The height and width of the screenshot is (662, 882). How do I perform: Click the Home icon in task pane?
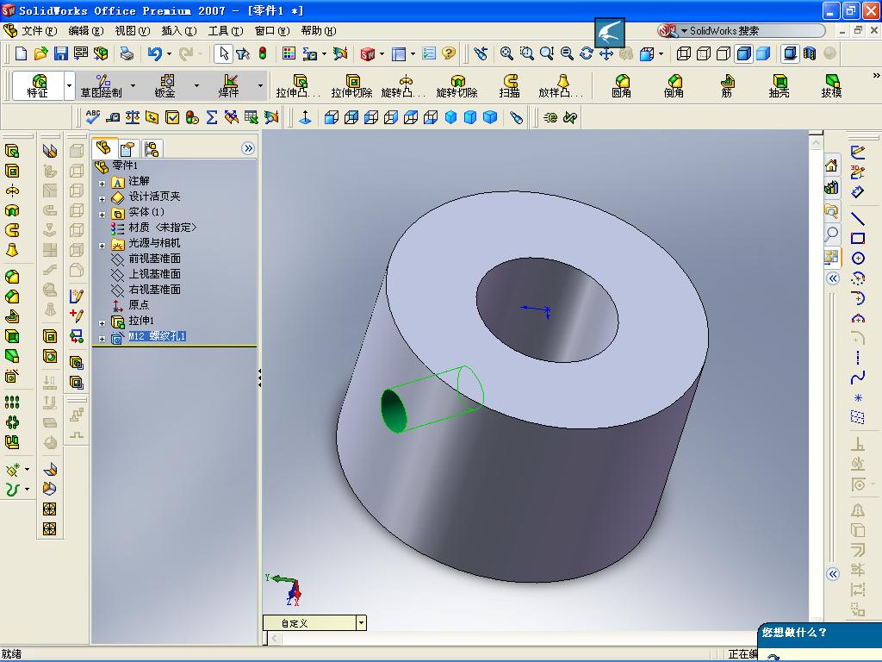[831, 165]
